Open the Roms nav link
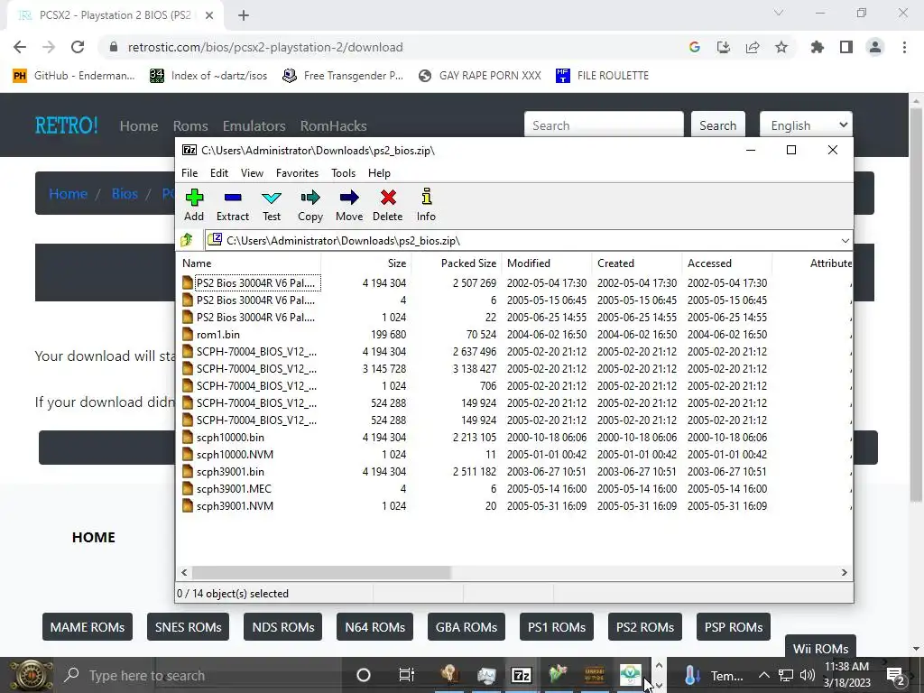Image resolution: width=924 pixels, height=693 pixels. click(190, 125)
